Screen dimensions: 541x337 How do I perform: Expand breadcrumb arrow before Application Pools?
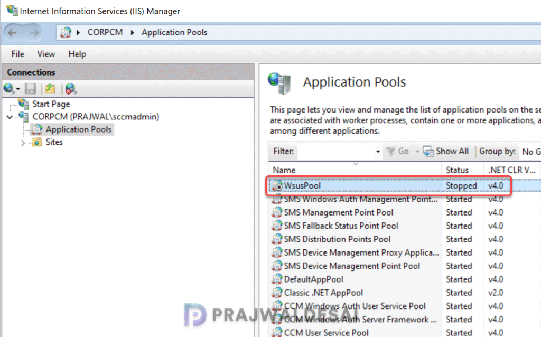[x=132, y=33]
